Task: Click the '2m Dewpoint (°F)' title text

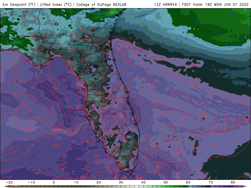Action: point(19,4)
